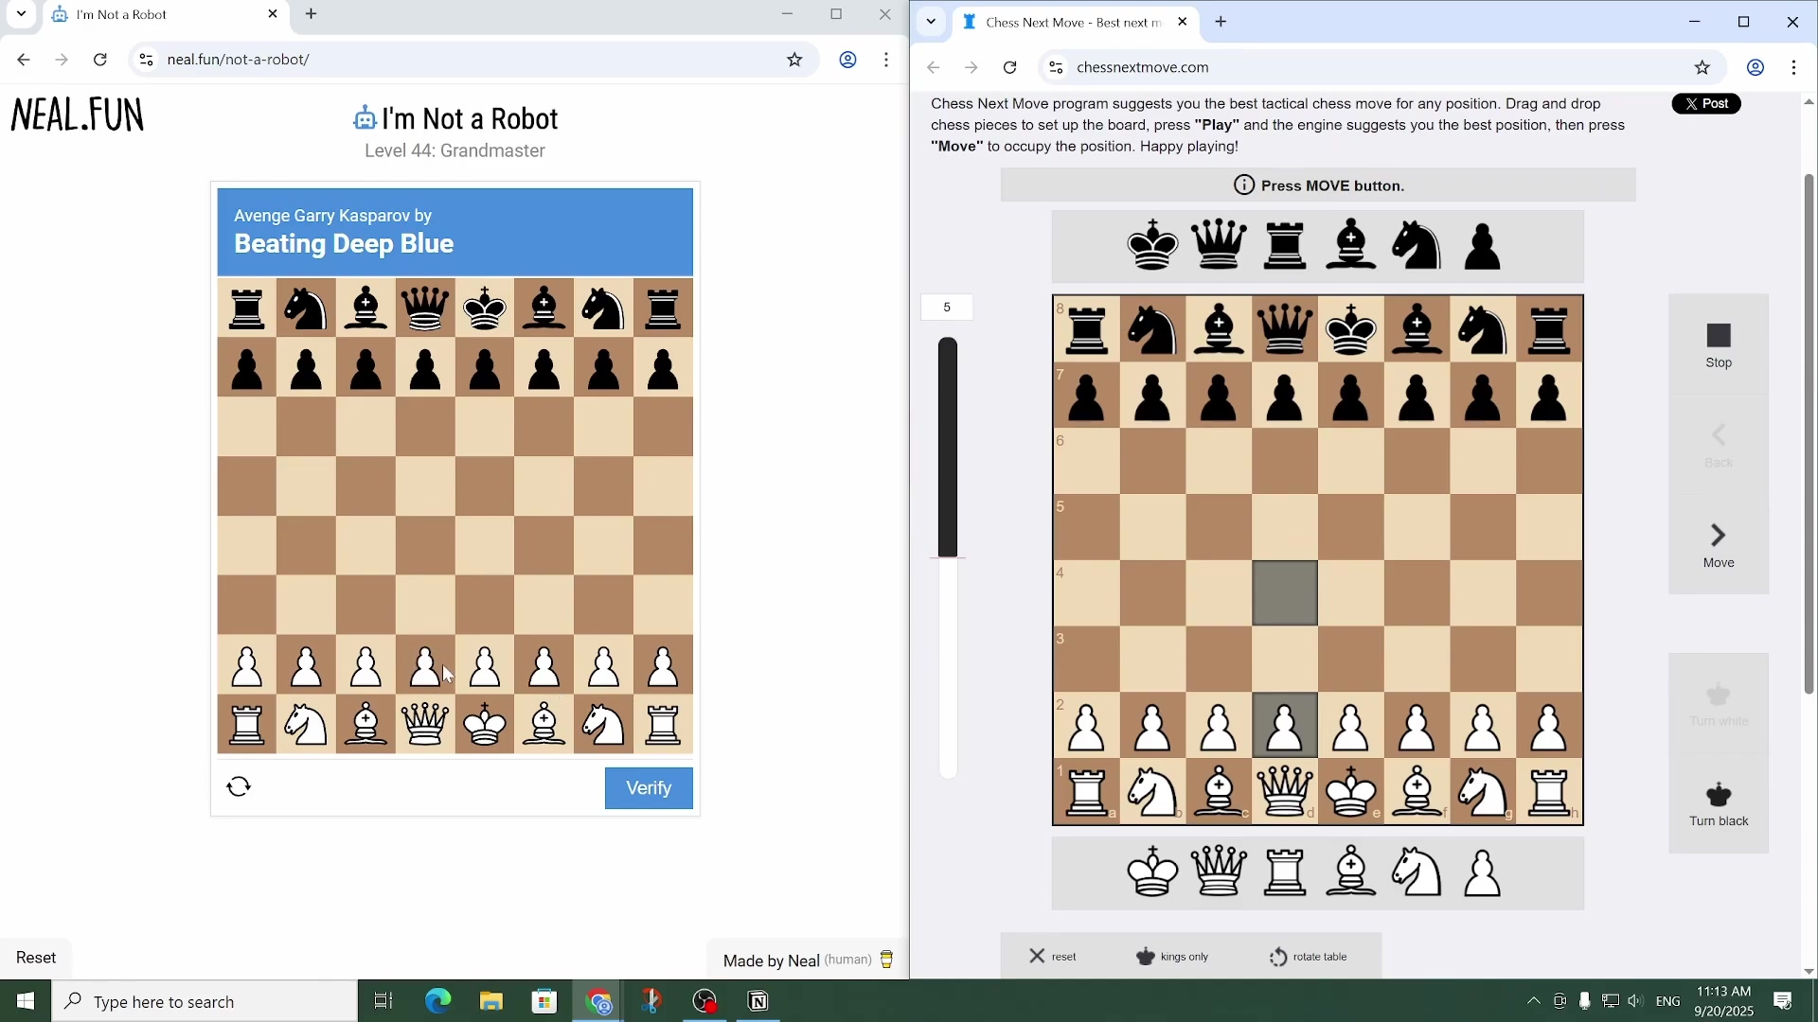This screenshot has height=1022, width=1818.
Task: Toggle Turn black side to move
Action: (x=1719, y=804)
